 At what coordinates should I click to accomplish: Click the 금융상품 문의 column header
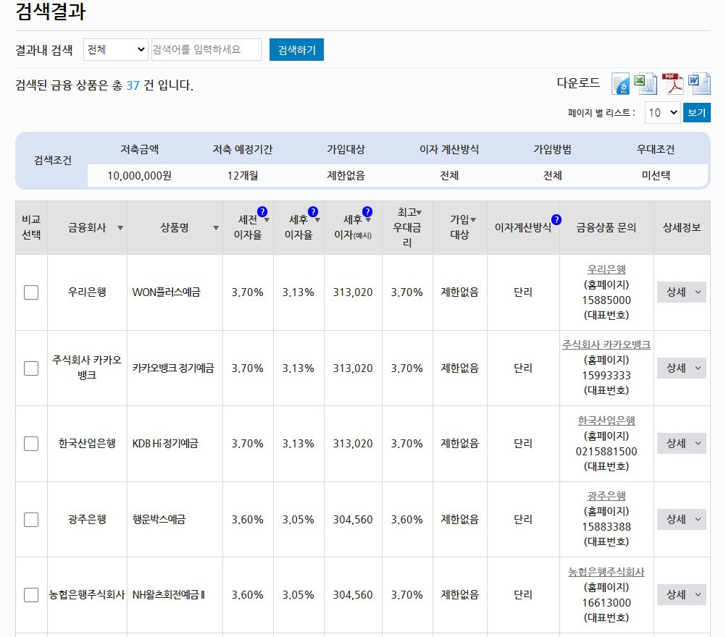tap(606, 227)
